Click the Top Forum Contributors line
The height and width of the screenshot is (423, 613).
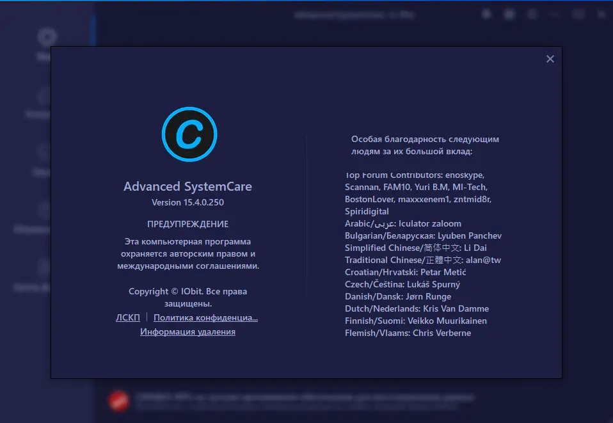tap(415, 175)
